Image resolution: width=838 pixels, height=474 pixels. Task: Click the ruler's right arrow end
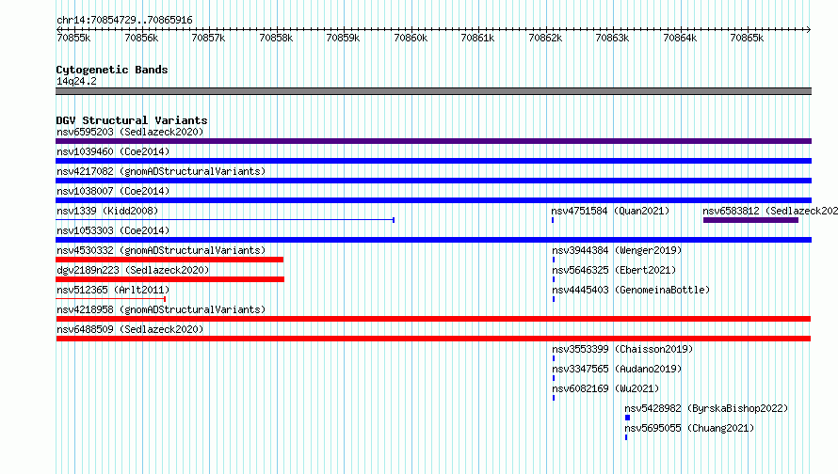coord(809,29)
